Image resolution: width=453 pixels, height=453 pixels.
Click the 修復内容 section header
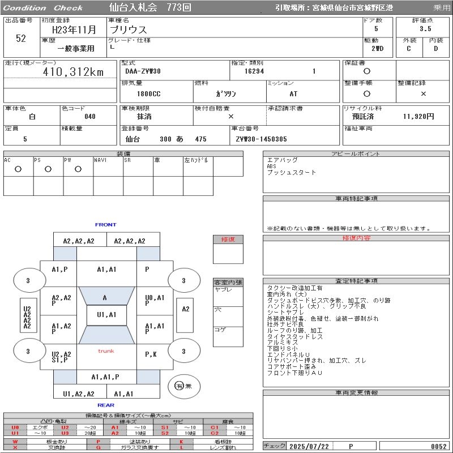(x=356, y=238)
